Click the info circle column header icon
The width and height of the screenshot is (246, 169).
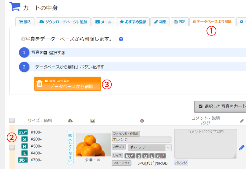click(x=142, y=121)
